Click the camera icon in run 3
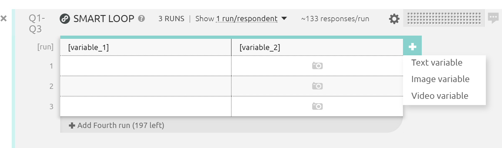The image size is (502, 148). pos(317,106)
